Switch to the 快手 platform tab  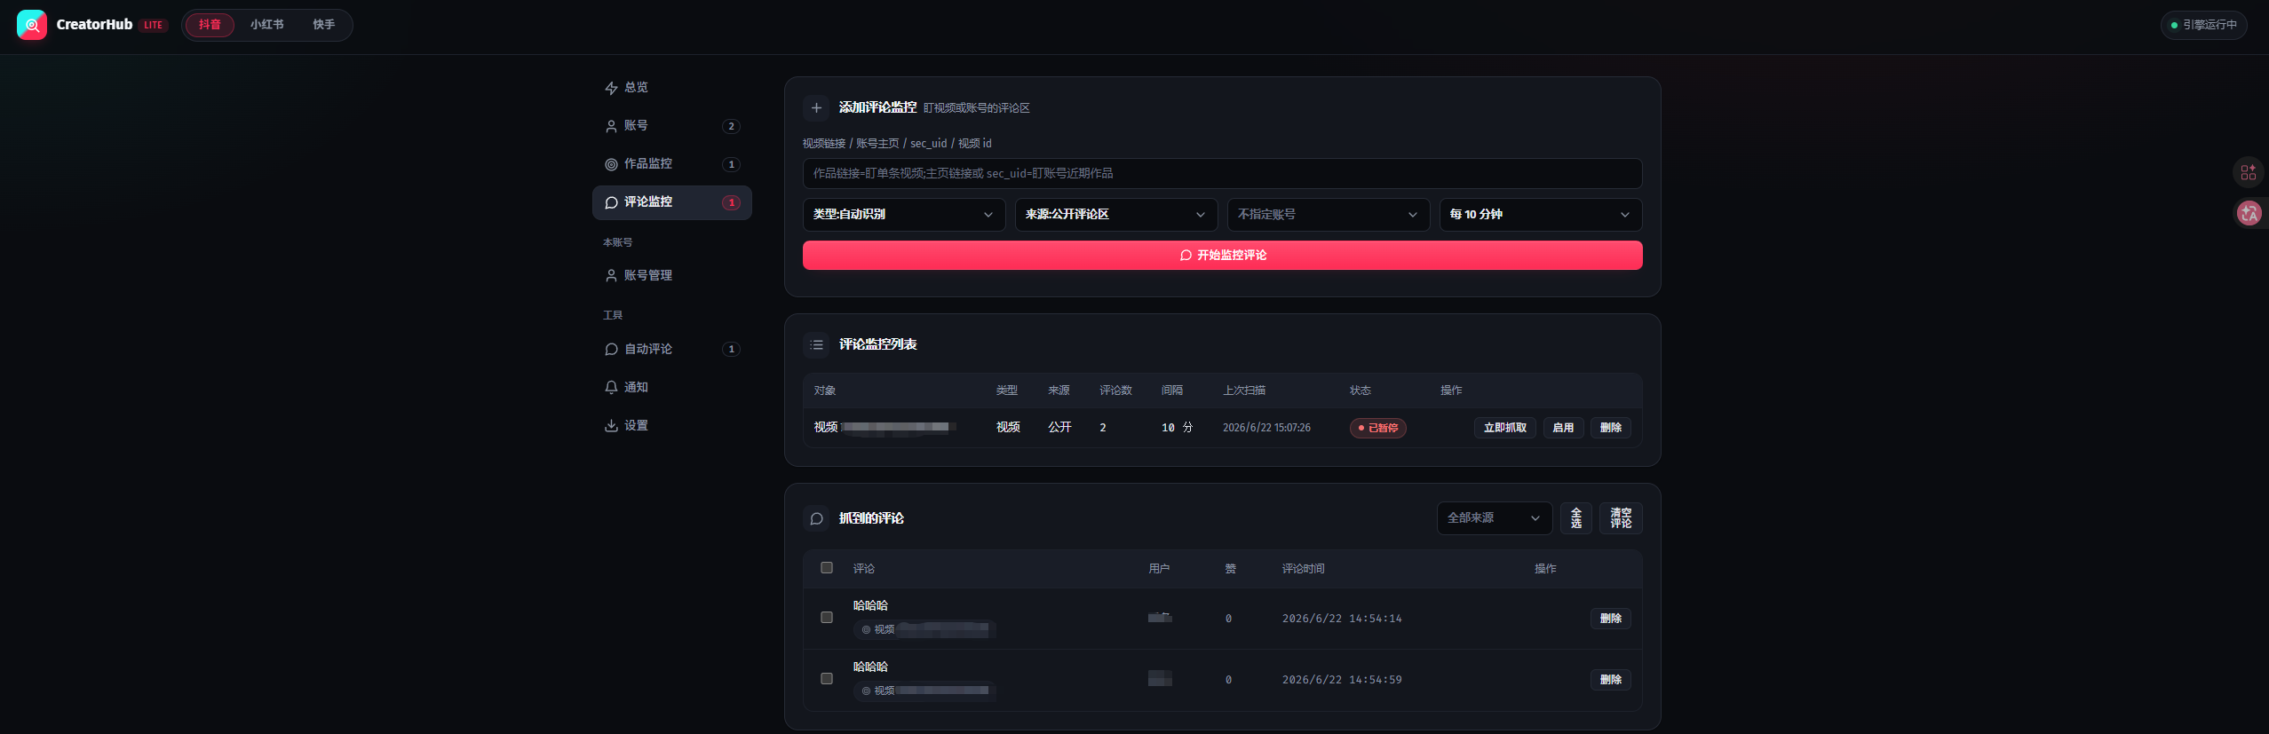coord(323,25)
